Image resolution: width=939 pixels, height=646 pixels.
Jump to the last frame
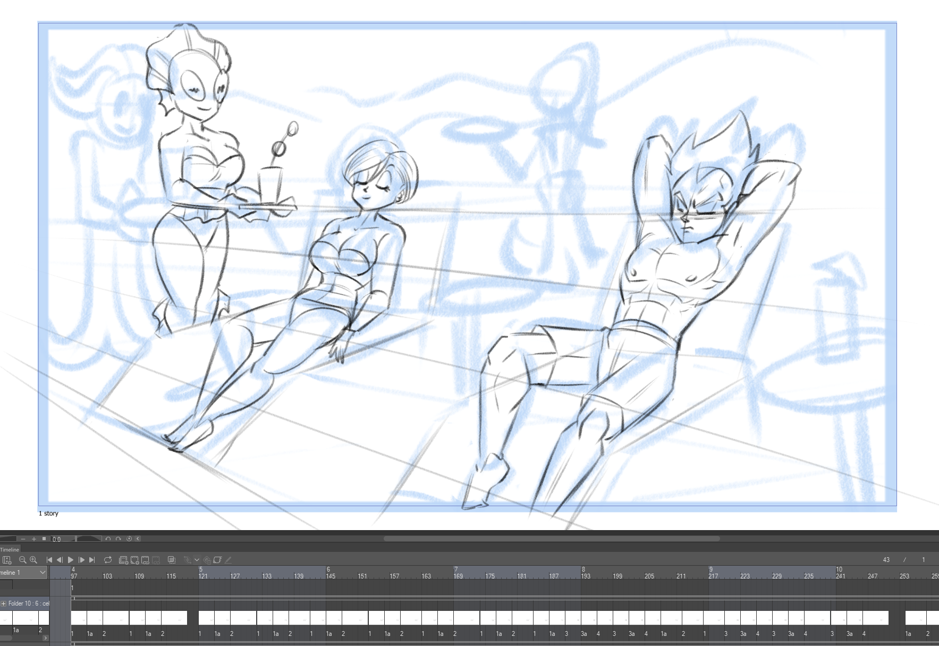pos(92,560)
